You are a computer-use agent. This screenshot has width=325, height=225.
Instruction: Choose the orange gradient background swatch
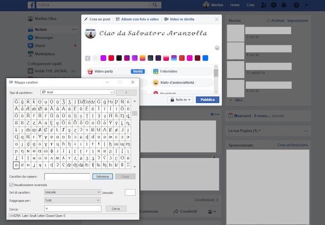point(143,58)
